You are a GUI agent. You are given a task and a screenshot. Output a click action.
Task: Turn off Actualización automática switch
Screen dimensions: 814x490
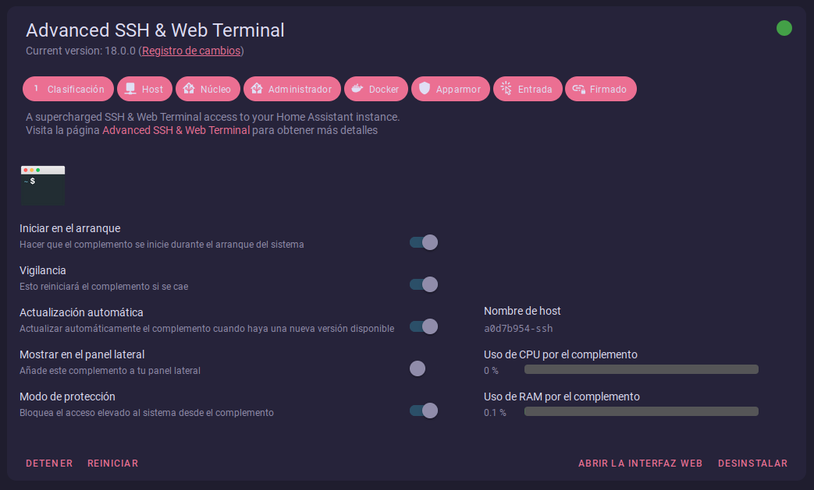tap(424, 326)
